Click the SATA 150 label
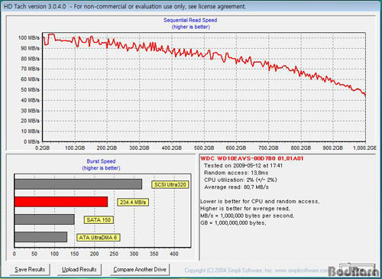Image resolution: width=382 pixels, height=279 pixels. [99, 220]
